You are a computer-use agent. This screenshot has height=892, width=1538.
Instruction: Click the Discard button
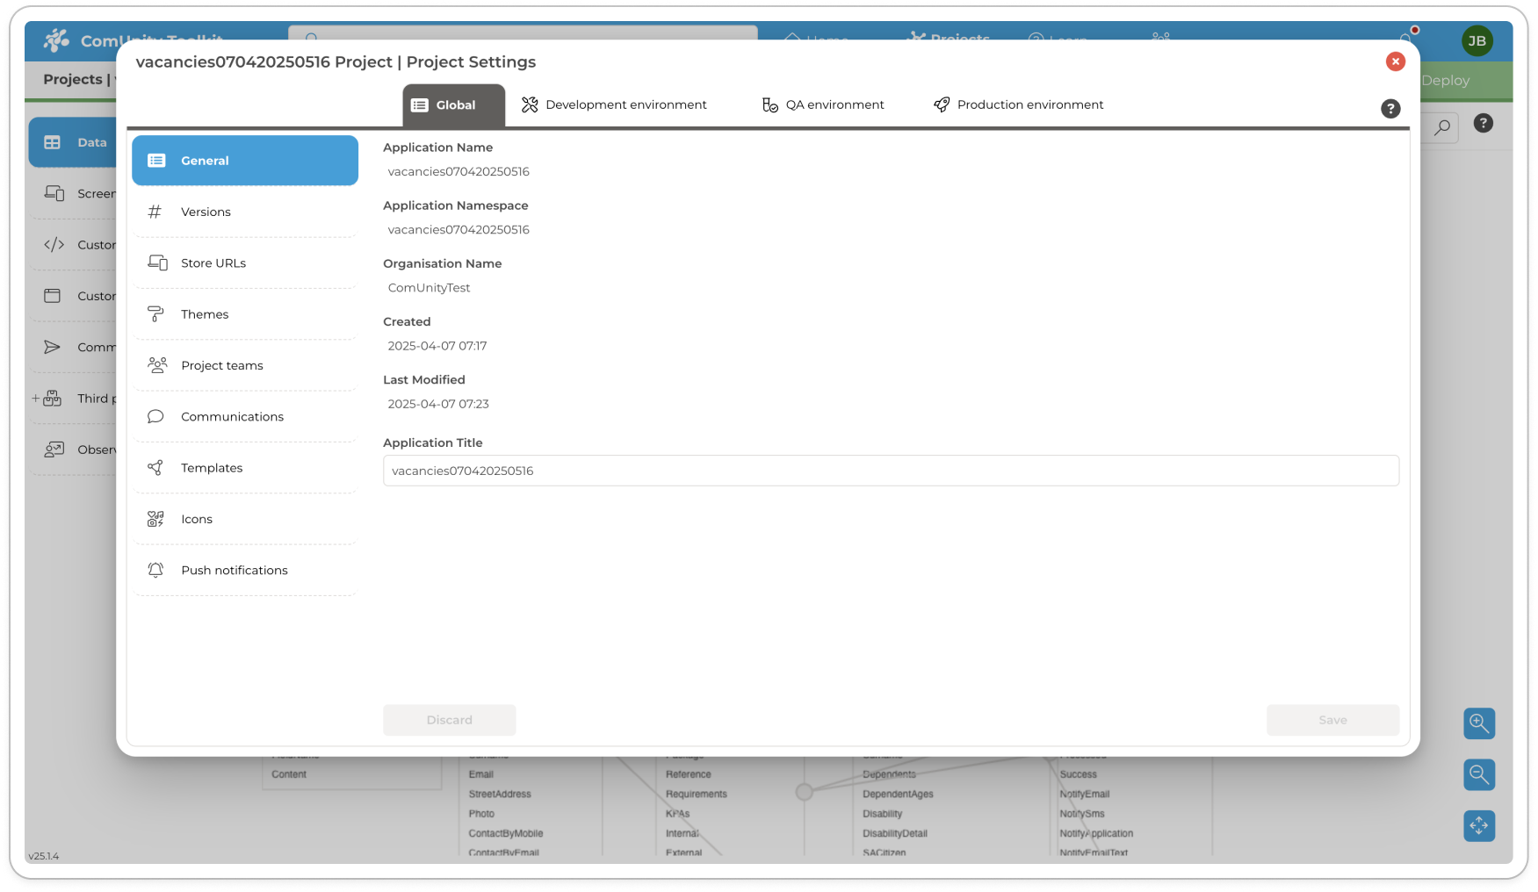click(449, 720)
